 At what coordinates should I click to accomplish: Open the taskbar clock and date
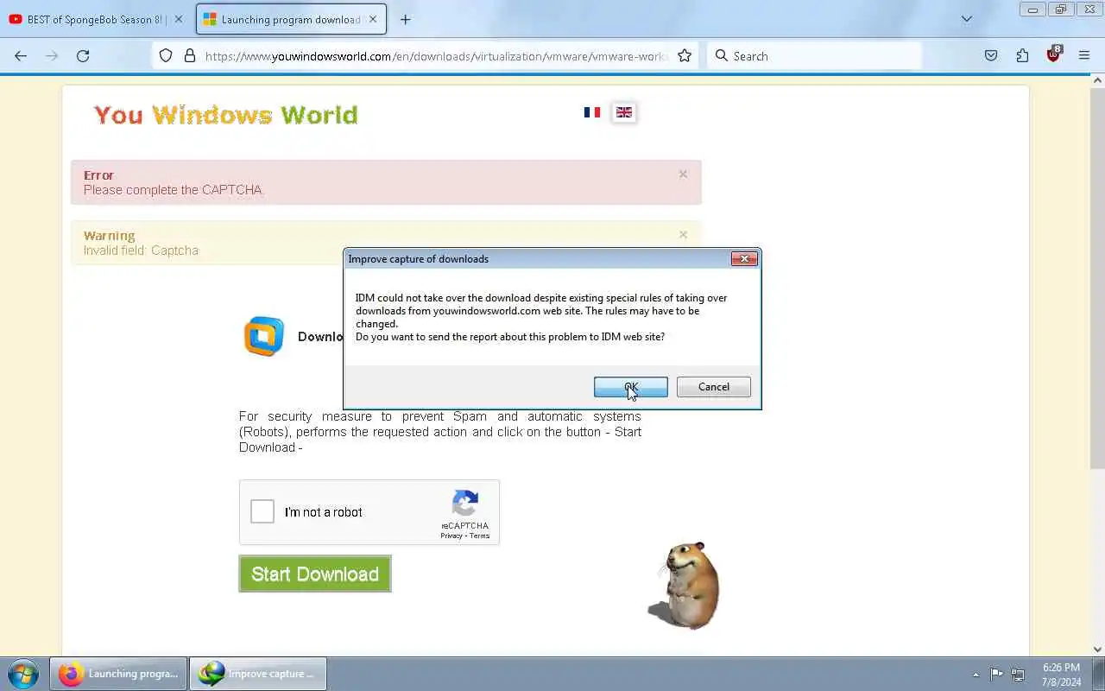(x=1061, y=675)
